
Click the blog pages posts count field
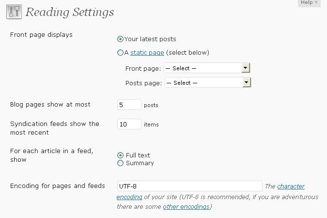(x=129, y=105)
